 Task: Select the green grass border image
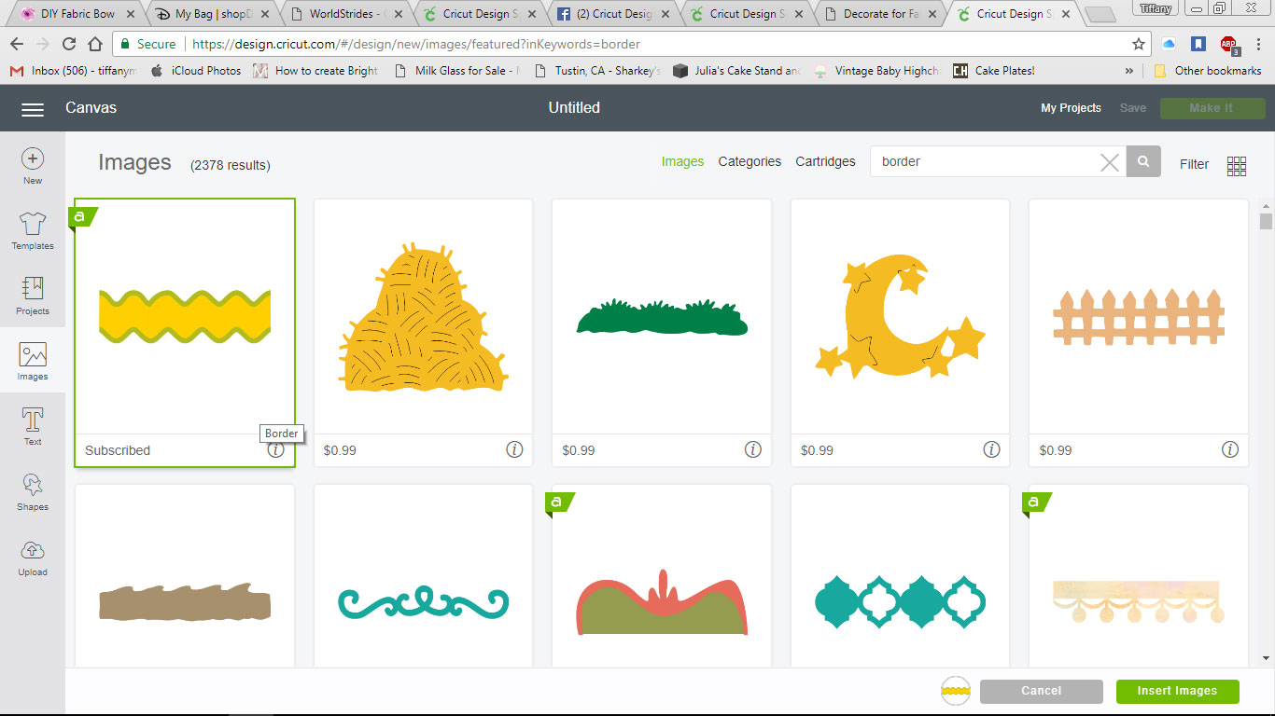(x=662, y=333)
